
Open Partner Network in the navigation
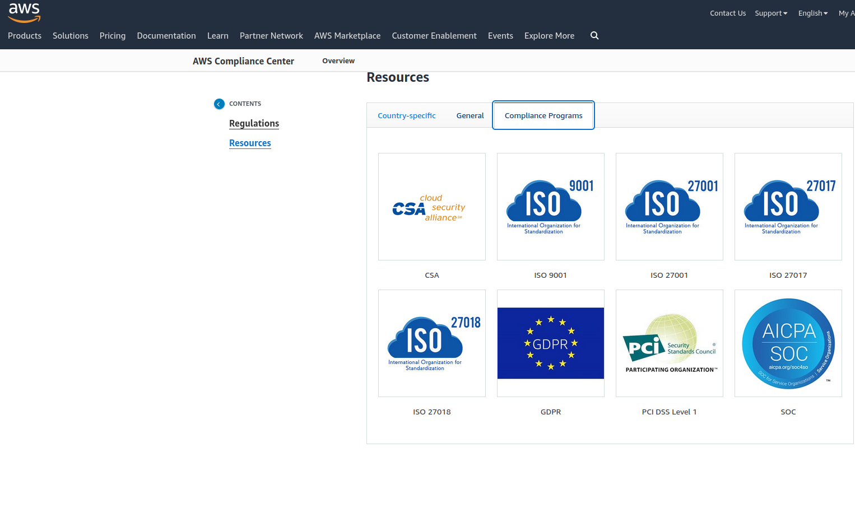(x=271, y=35)
